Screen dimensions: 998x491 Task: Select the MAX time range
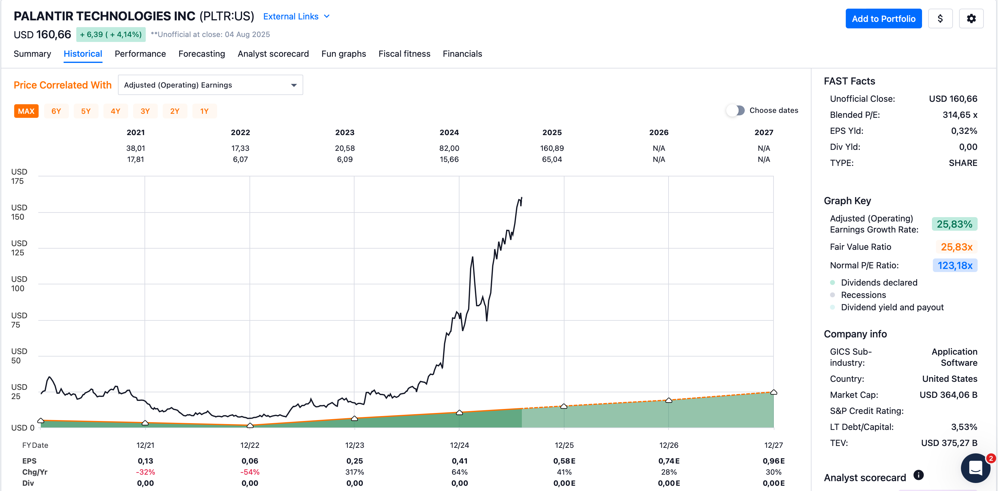26,111
